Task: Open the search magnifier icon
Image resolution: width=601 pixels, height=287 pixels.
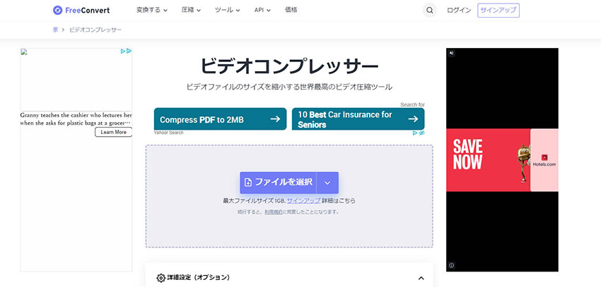Action: click(x=430, y=11)
